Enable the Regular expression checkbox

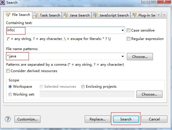[x=128, y=39]
